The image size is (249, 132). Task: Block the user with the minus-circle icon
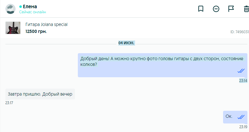click(x=216, y=9)
